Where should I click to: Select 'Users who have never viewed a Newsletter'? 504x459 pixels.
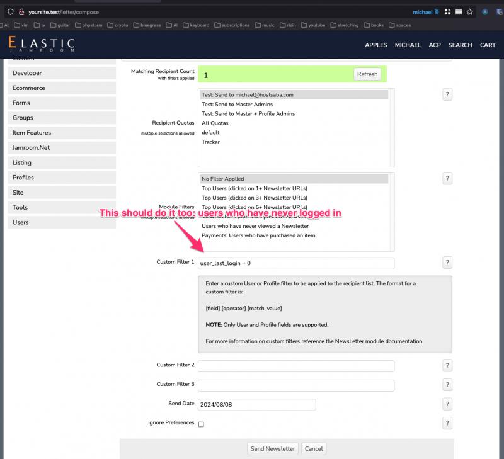(255, 226)
